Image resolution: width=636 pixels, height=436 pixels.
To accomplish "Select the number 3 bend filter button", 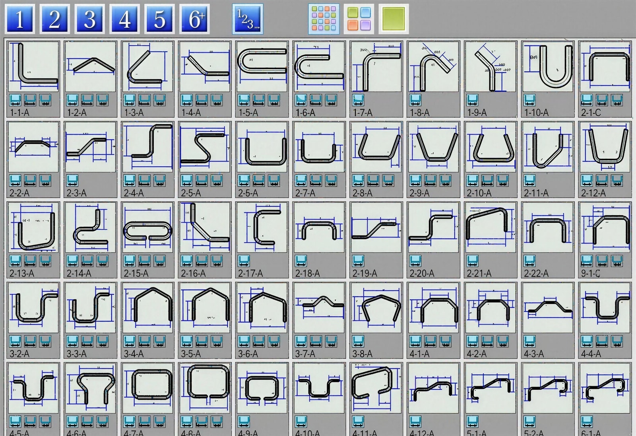I will [x=89, y=19].
